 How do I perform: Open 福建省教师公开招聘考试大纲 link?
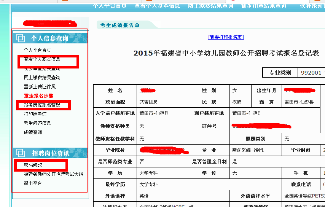[x=53, y=174]
